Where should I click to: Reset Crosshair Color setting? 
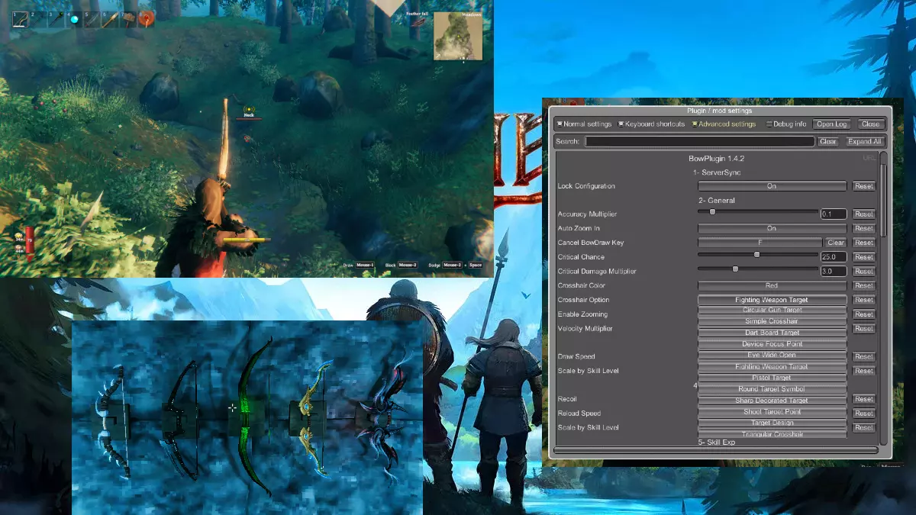point(863,285)
